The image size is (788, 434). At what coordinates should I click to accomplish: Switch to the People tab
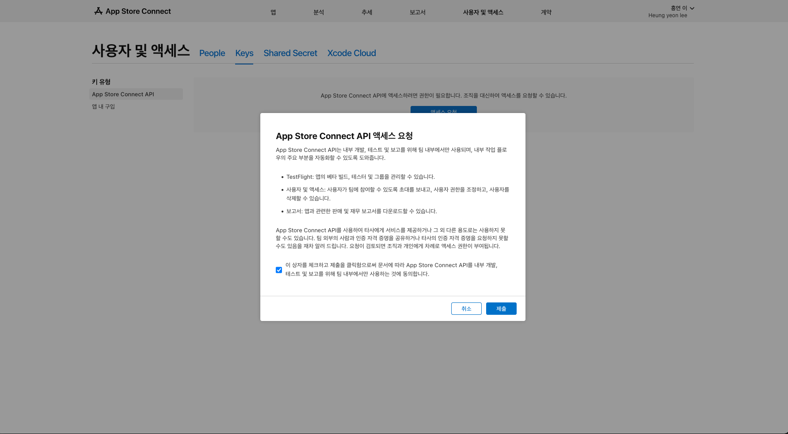click(x=212, y=53)
